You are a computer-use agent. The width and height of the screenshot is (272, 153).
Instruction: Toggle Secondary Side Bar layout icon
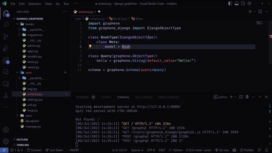click(243, 3)
